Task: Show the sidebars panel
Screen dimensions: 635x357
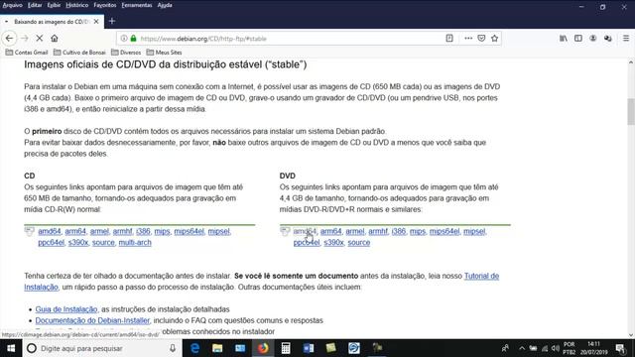Action: coord(578,39)
